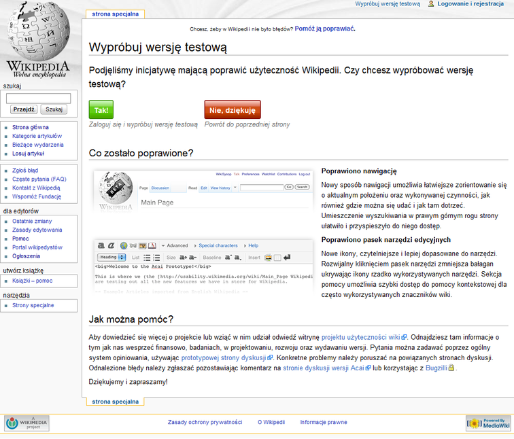Open Zasady ochrony prywatności footer link

205,423
